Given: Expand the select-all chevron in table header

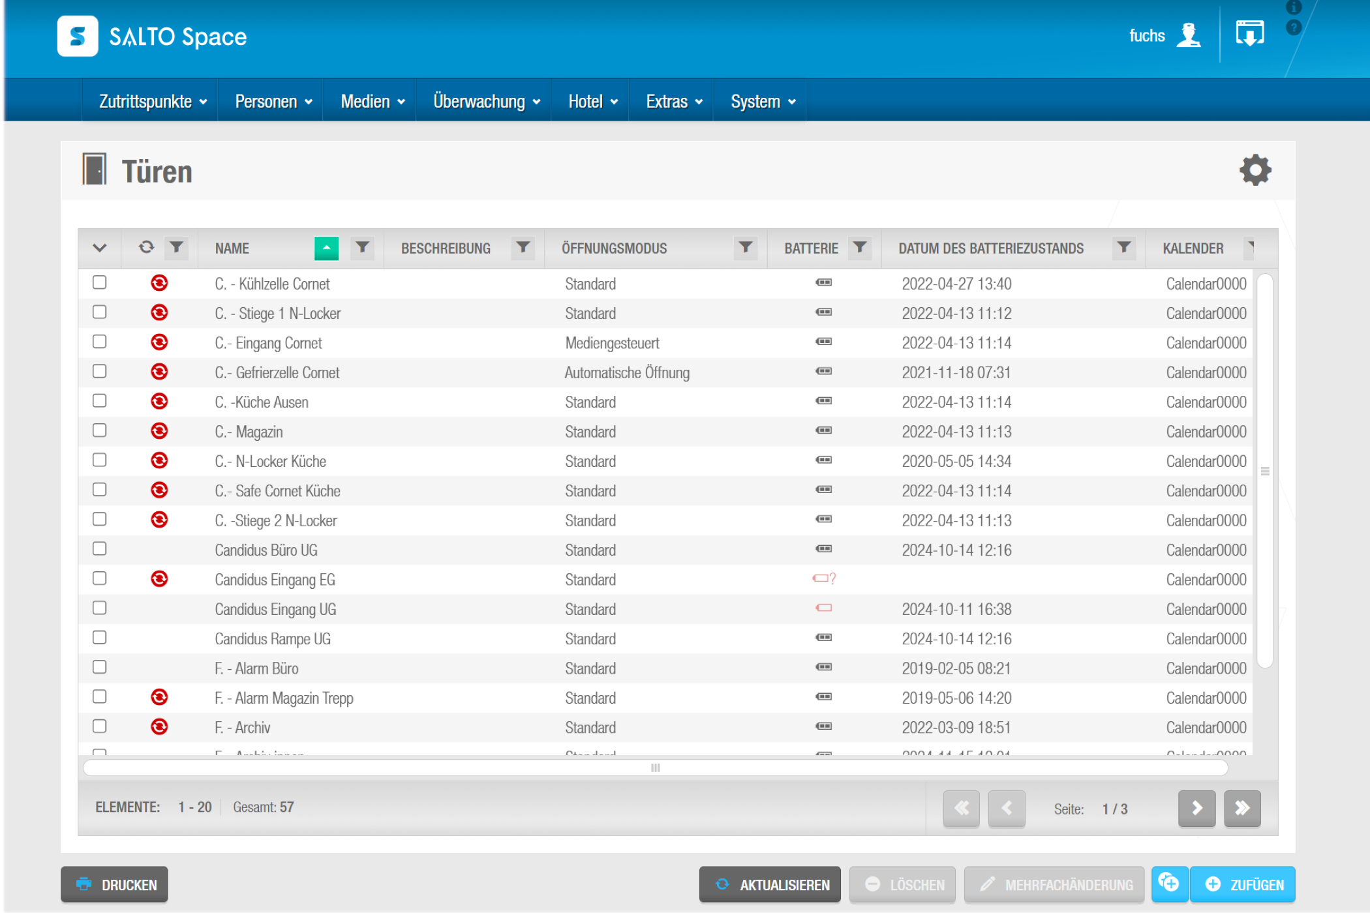Looking at the screenshot, I should tap(100, 248).
